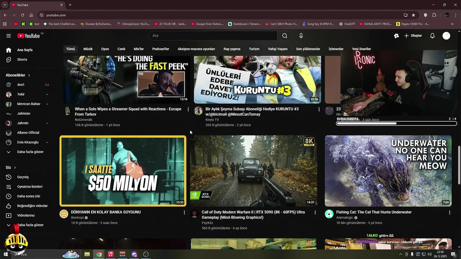Screen dimensions: 461x259
Task: Select the Oyun filter chip
Action: (x=105, y=49)
